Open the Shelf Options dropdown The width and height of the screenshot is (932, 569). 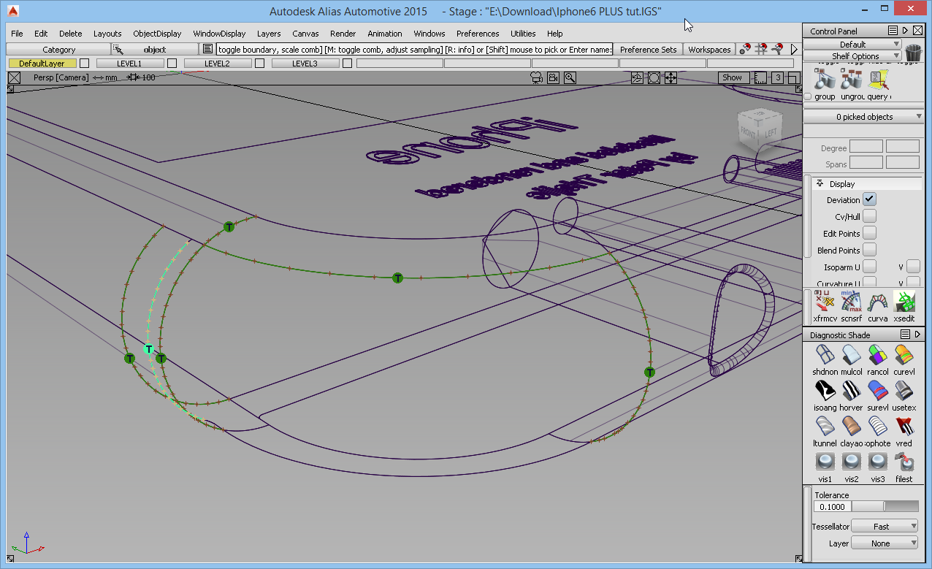(852, 56)
